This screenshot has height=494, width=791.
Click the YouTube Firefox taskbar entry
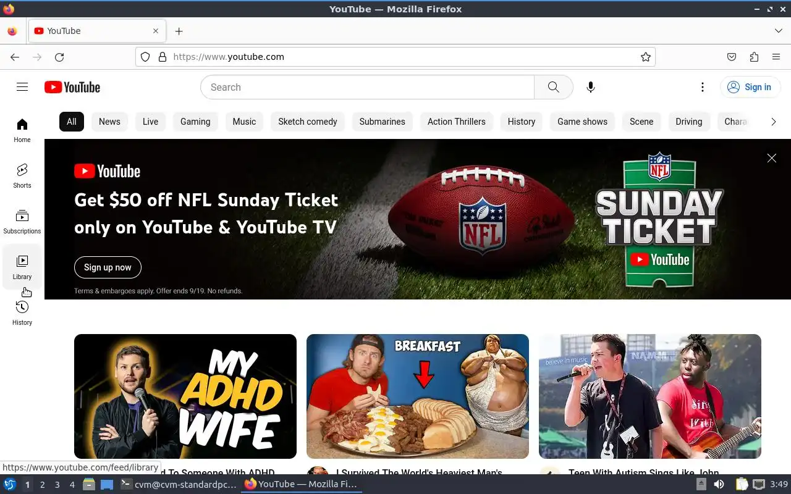302,485
